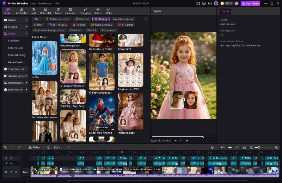Open Bildgenerator in sidebar

pos(15,48)
